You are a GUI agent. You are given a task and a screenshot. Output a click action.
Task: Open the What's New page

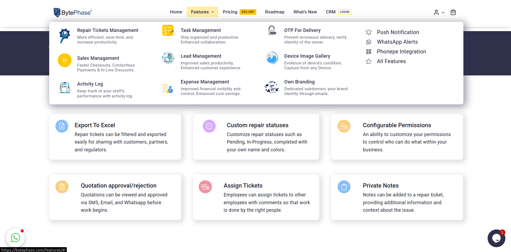(x=305, y=12)
